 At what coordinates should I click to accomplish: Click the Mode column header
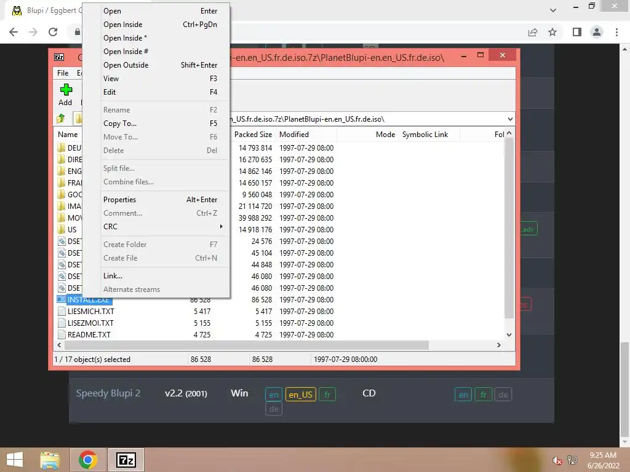point(386,135)
